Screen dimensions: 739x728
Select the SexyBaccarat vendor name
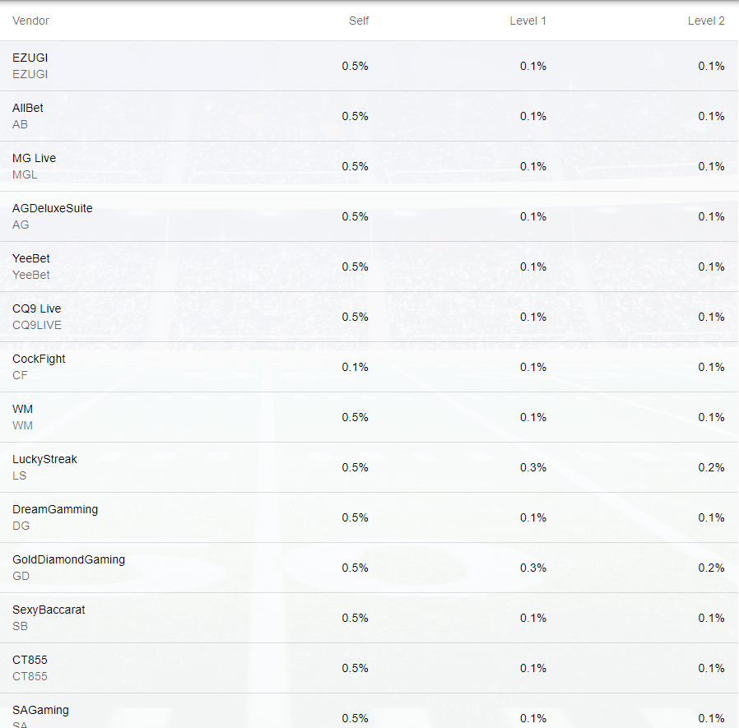[x=49, y=610]
